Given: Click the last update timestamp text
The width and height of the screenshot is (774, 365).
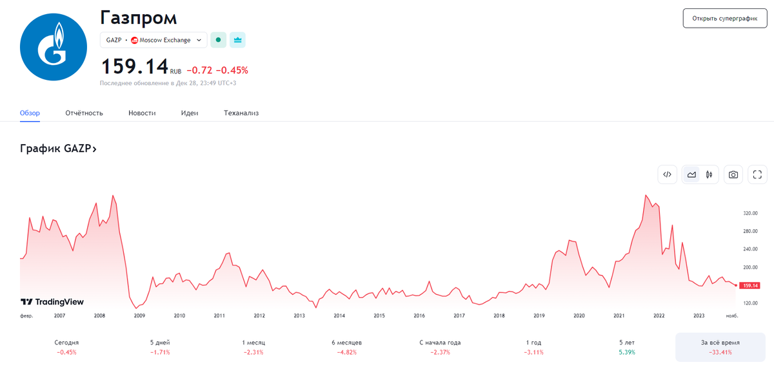Looking at the screenshot, I should point(168,83).
